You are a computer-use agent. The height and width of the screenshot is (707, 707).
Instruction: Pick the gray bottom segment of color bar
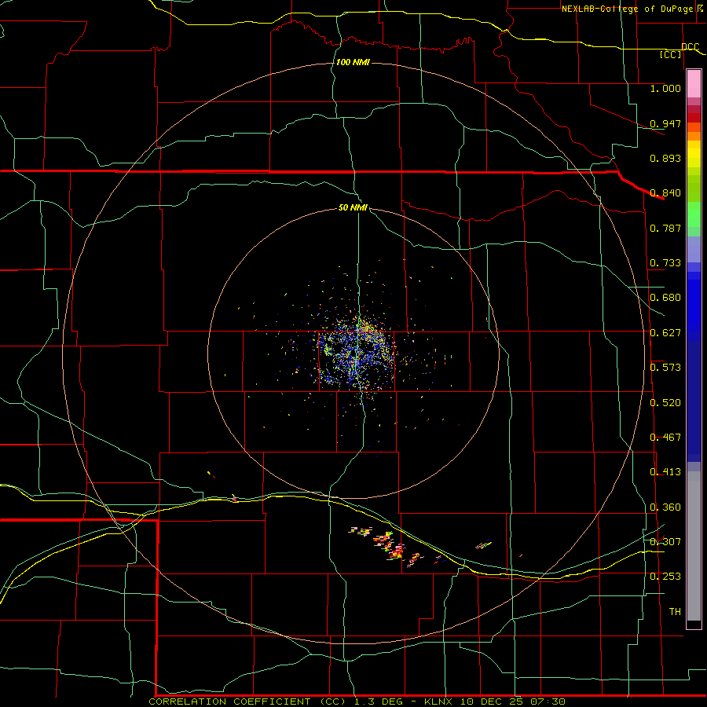click(x=694, y=546)
